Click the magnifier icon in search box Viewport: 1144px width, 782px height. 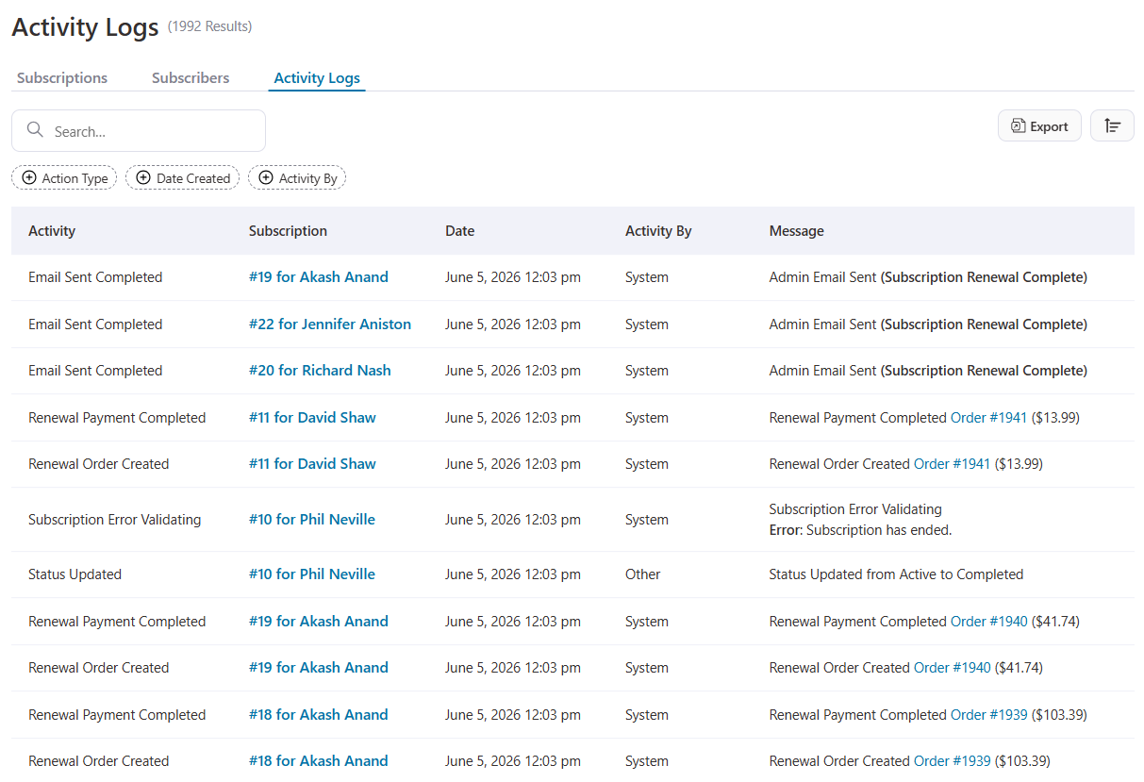[x=36, y=130]
